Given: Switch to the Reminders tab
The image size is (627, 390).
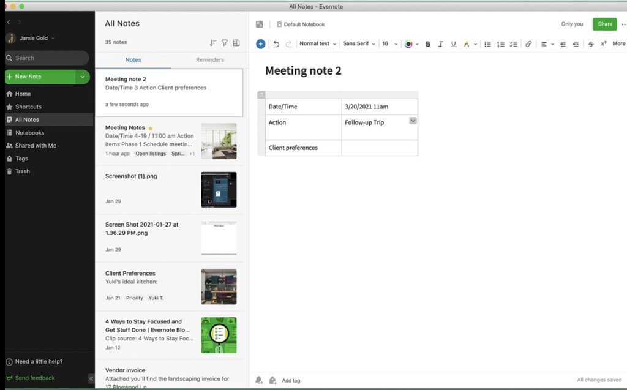Looking at the screenshot, I should click(x=209, y=60).
